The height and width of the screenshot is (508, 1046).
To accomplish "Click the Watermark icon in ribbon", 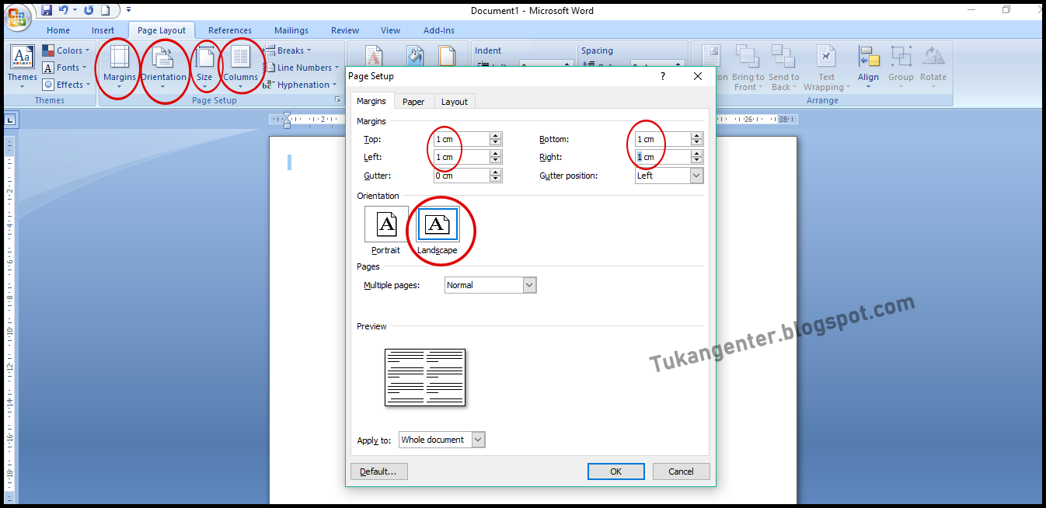I will click(x=374, y=56).
